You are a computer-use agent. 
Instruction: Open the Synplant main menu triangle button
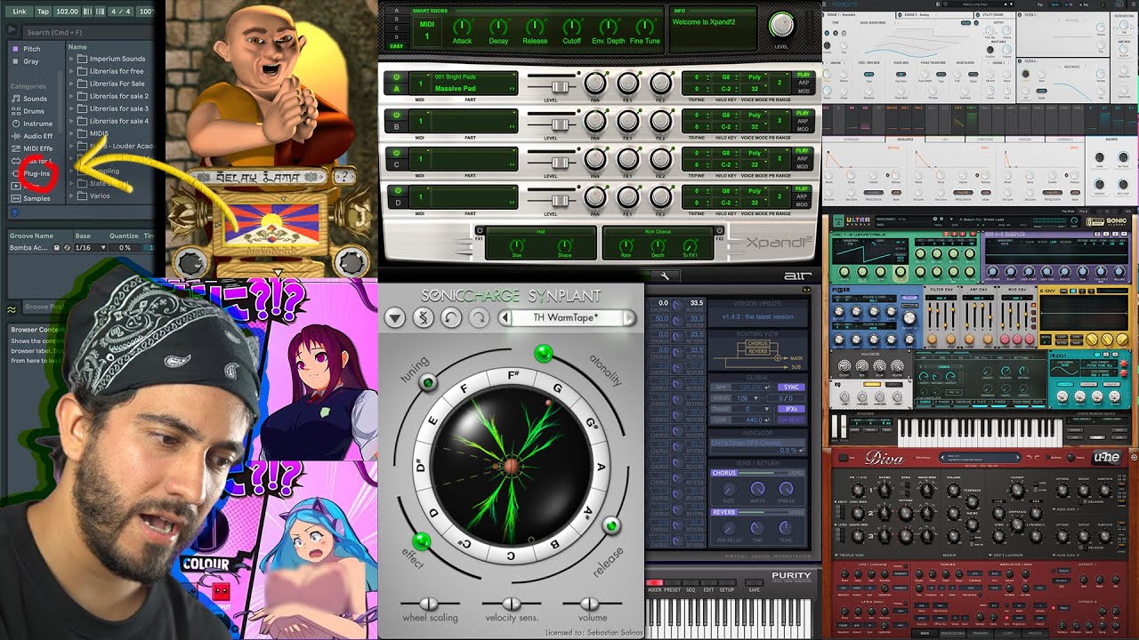click(x=395, y=317)
